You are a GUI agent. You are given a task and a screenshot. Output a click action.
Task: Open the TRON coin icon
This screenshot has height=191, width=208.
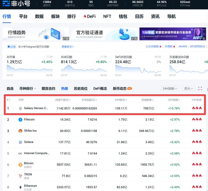click(20, 176)
